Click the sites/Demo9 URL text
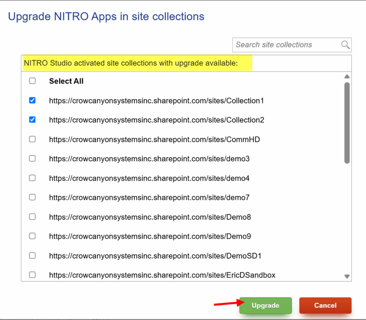 [x=150, y=236]
